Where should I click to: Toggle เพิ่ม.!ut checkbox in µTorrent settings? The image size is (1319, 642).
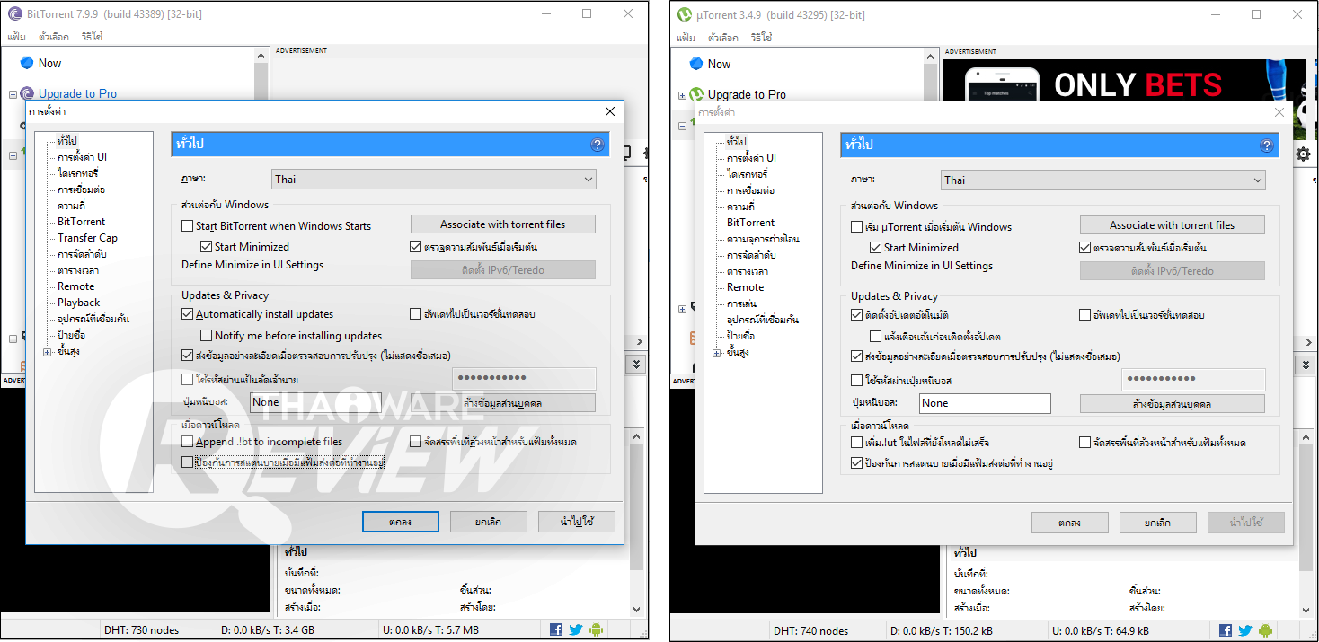click(857, 443)
